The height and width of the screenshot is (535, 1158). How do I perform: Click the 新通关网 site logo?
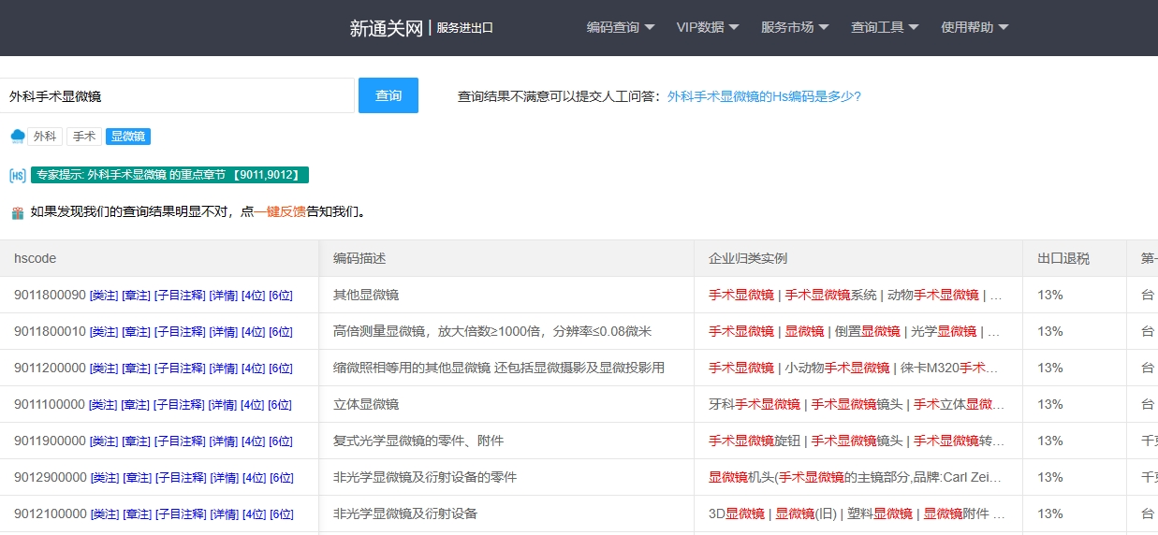387,28
